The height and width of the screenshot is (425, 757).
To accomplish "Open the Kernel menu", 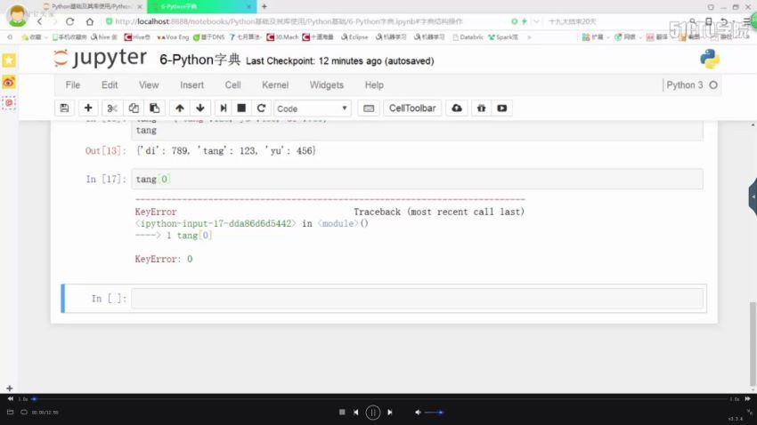I will pyautogui.click(x=275, y=85).
